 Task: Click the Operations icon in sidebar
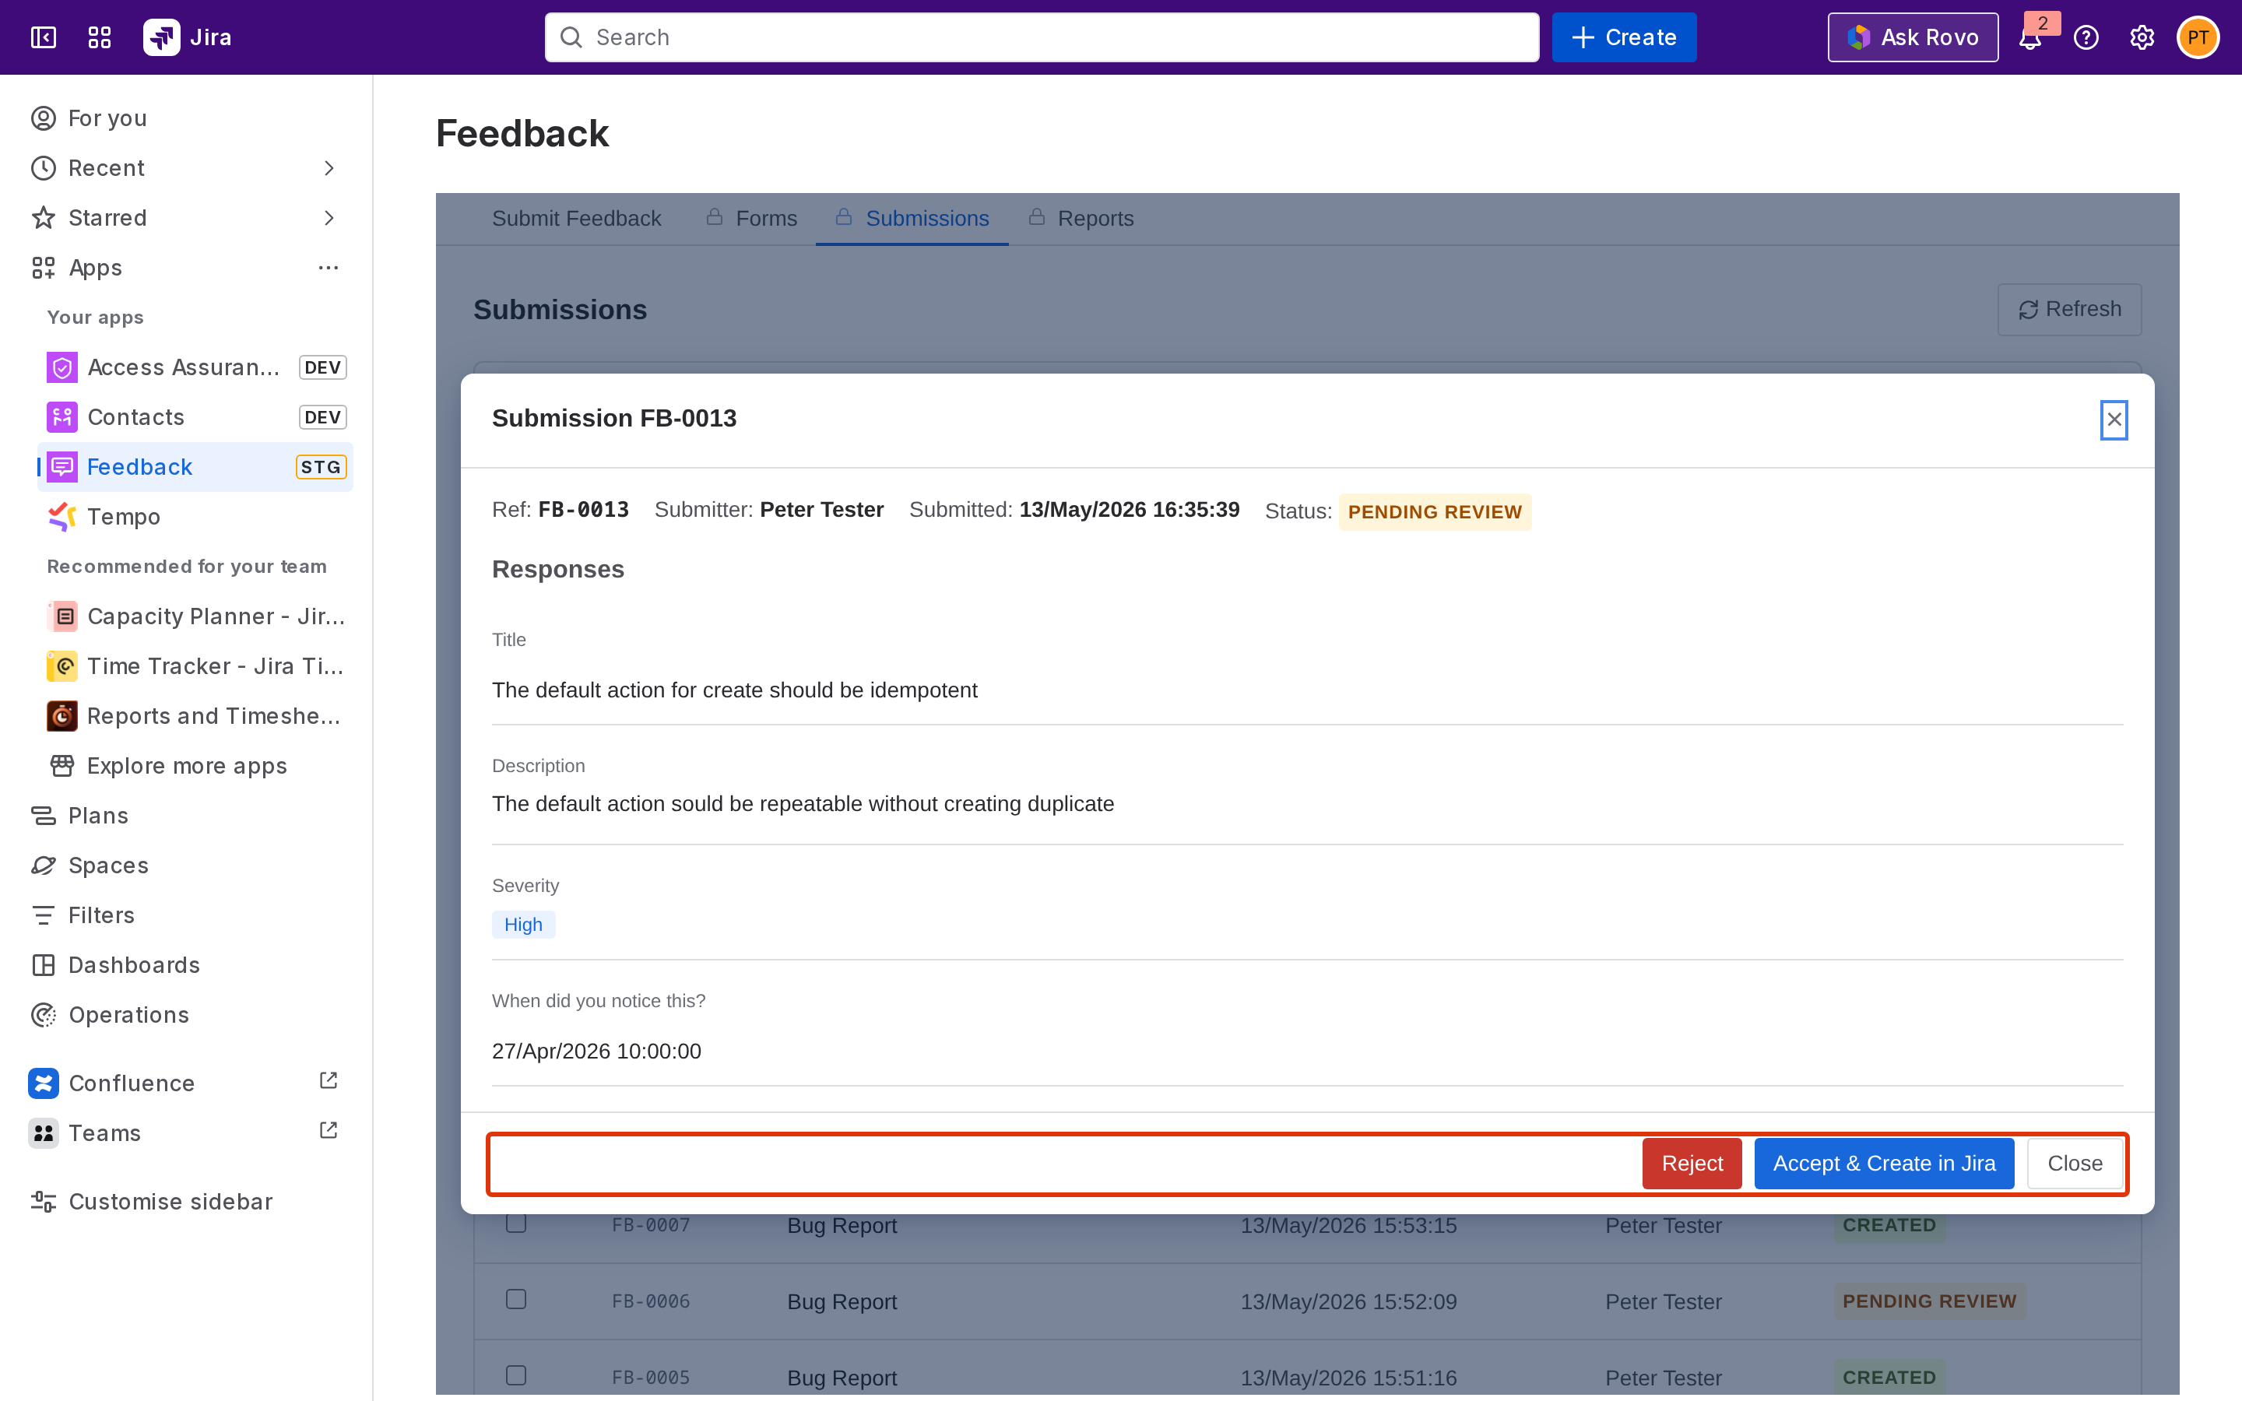pyautogui.click(x=44, y=1016)
